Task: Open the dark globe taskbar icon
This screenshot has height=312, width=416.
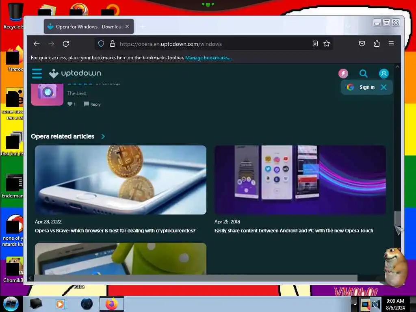Action: point(87,304)
